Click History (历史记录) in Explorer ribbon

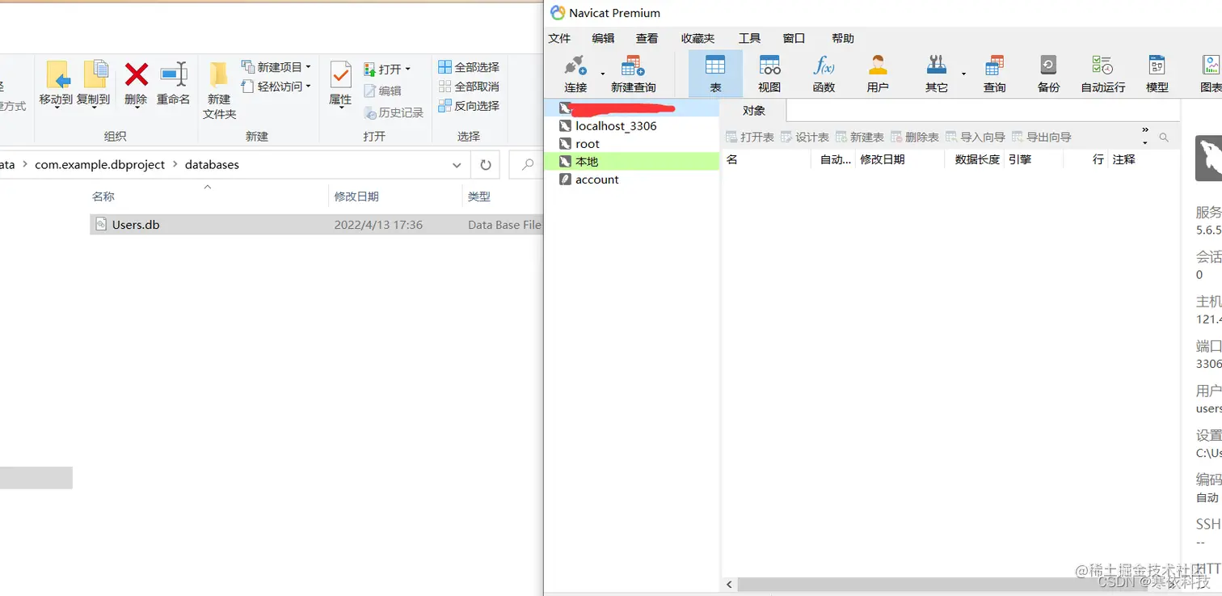point(394,113)
